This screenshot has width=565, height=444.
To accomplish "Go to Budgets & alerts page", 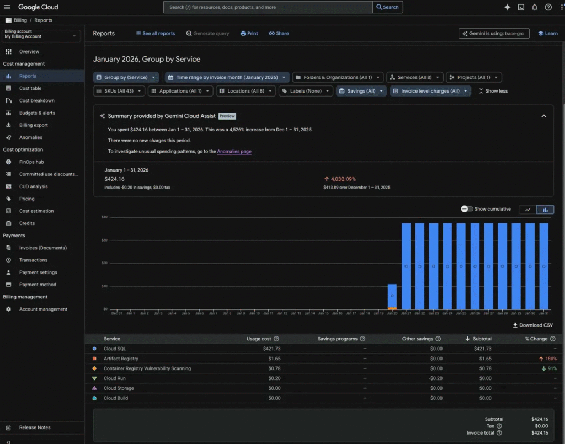I will pos(37,113).
